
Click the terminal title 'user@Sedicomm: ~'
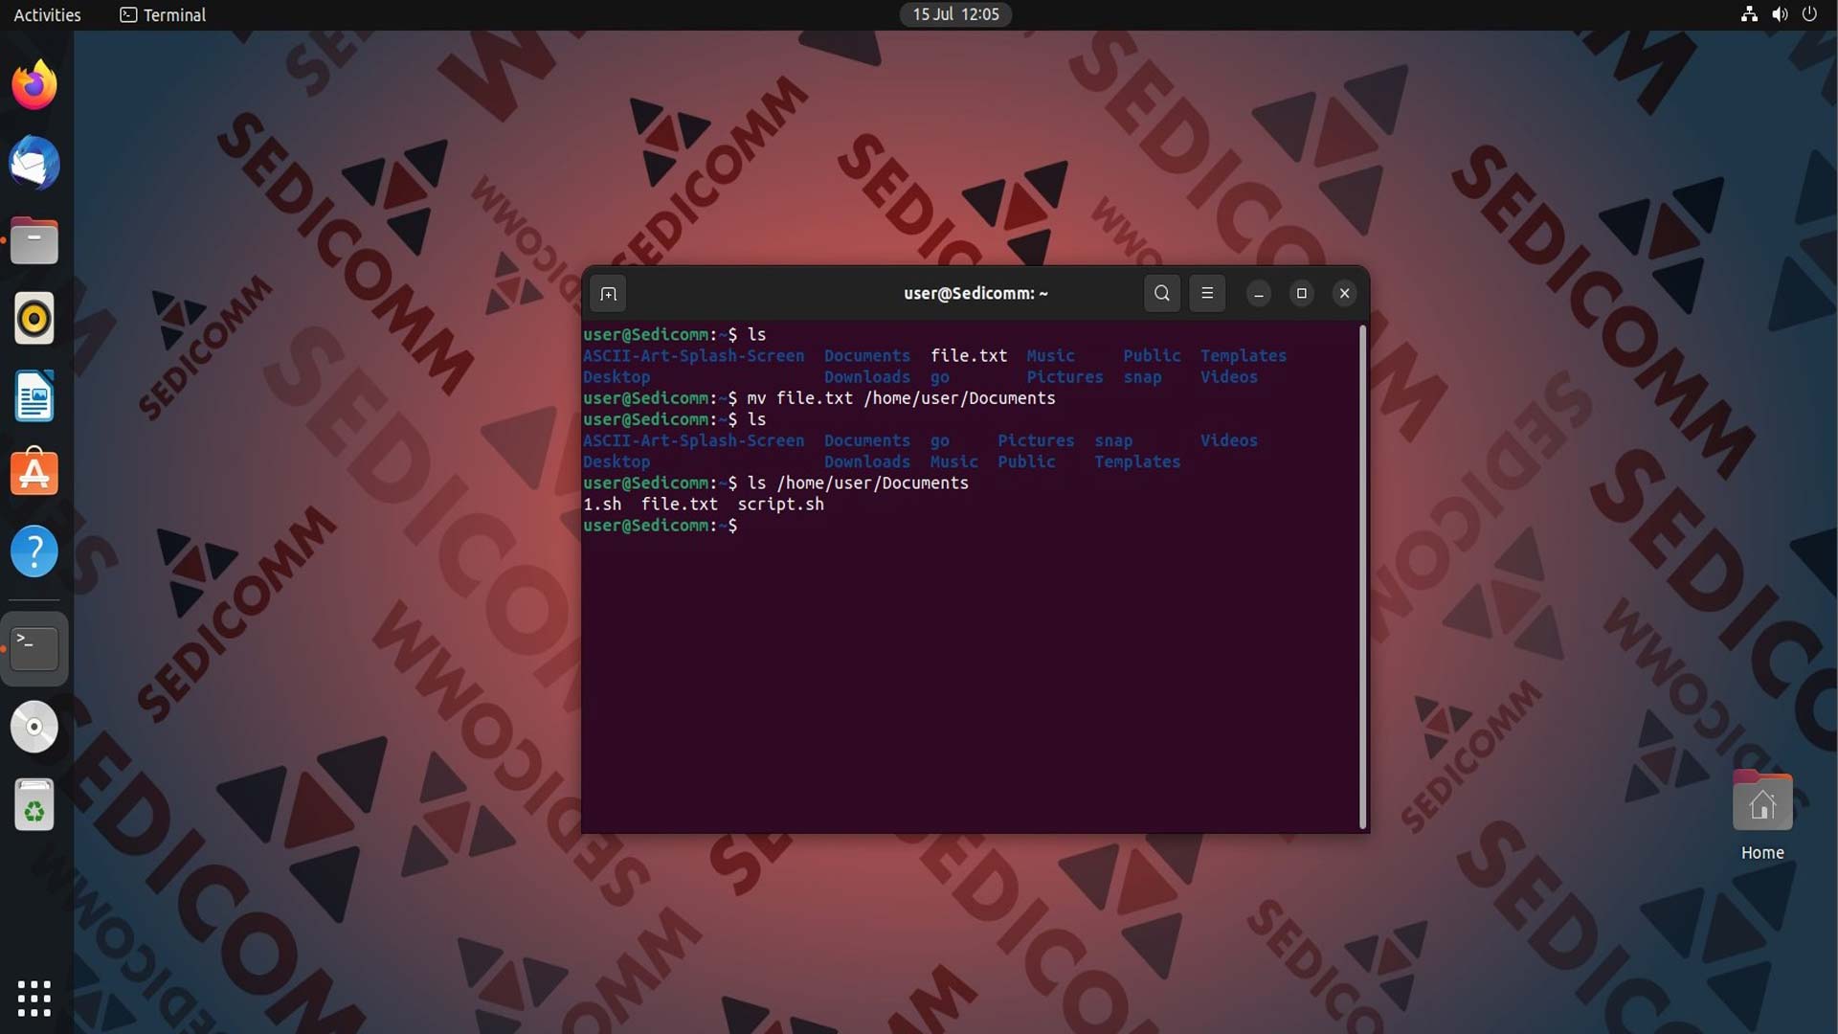pyautogui.click(x=975, y=294)
